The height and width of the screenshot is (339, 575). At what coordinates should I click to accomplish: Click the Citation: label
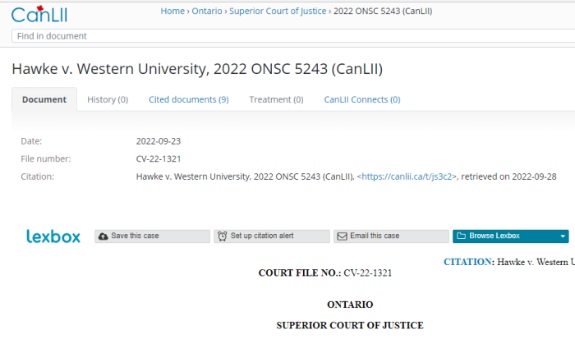click(x=38, y=176)
